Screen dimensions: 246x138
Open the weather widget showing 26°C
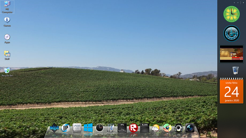coord(156,128)
